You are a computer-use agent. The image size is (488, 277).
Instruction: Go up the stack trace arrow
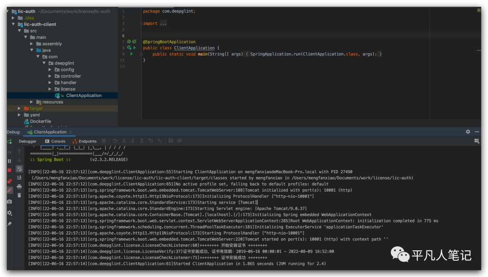(19, 151)
